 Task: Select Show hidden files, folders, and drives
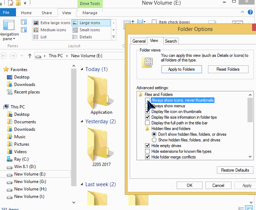point(154,140)
